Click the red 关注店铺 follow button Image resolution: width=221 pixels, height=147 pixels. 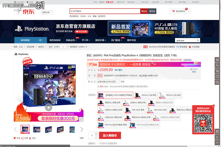pyautogui.click(x=81, y=31)
